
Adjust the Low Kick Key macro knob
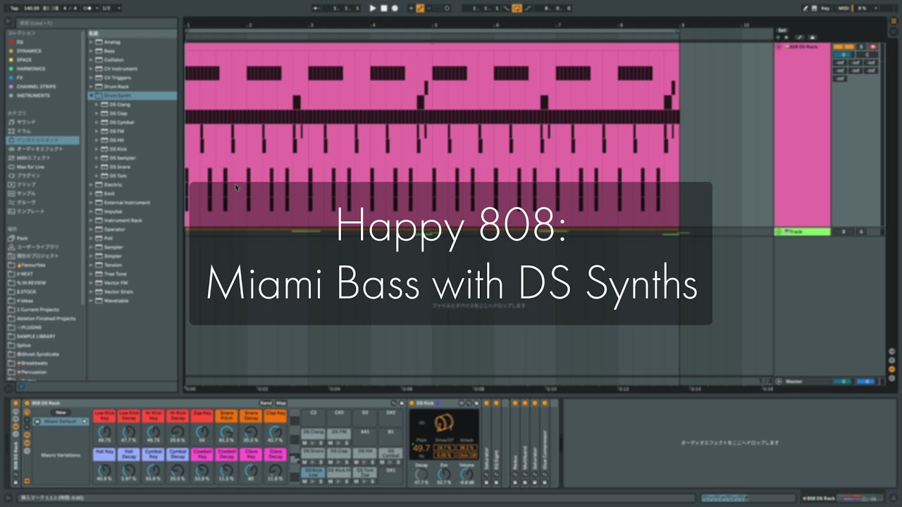click(x=104, y=431)
